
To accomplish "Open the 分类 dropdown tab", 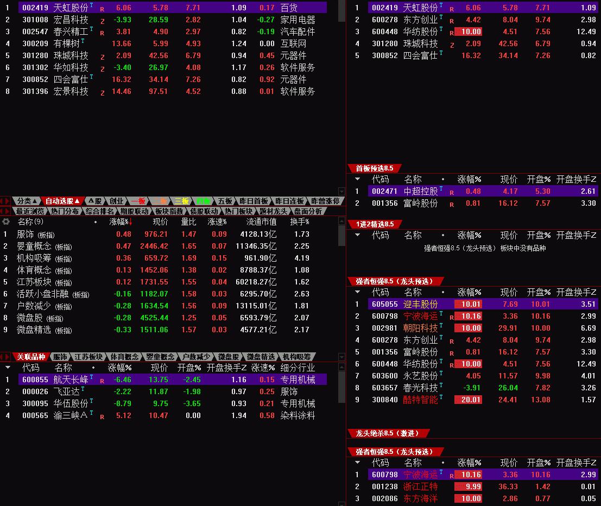I will [27, 201].
